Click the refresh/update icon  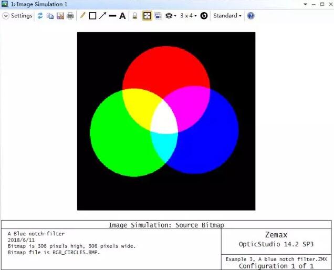pyautogui.click(x=40, y=16)
